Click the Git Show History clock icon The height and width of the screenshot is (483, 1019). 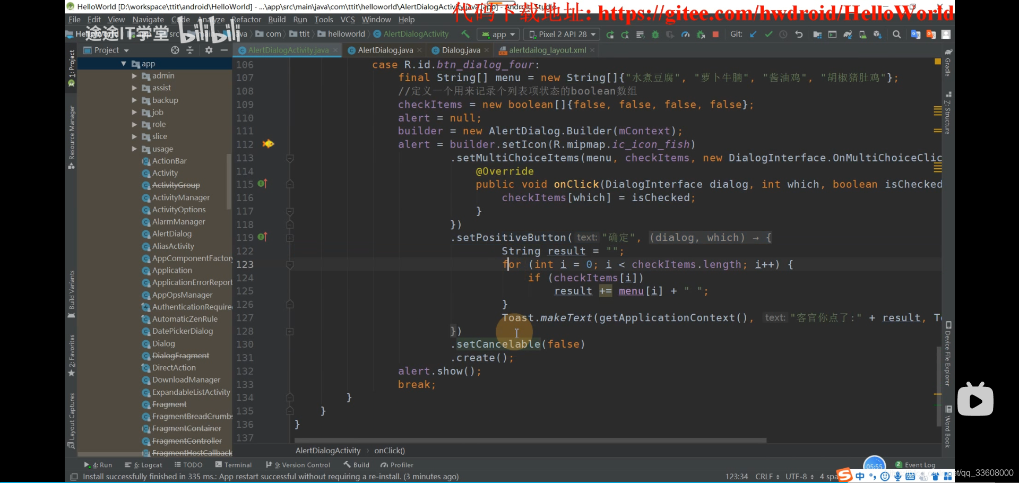click(x=783, y=34)
